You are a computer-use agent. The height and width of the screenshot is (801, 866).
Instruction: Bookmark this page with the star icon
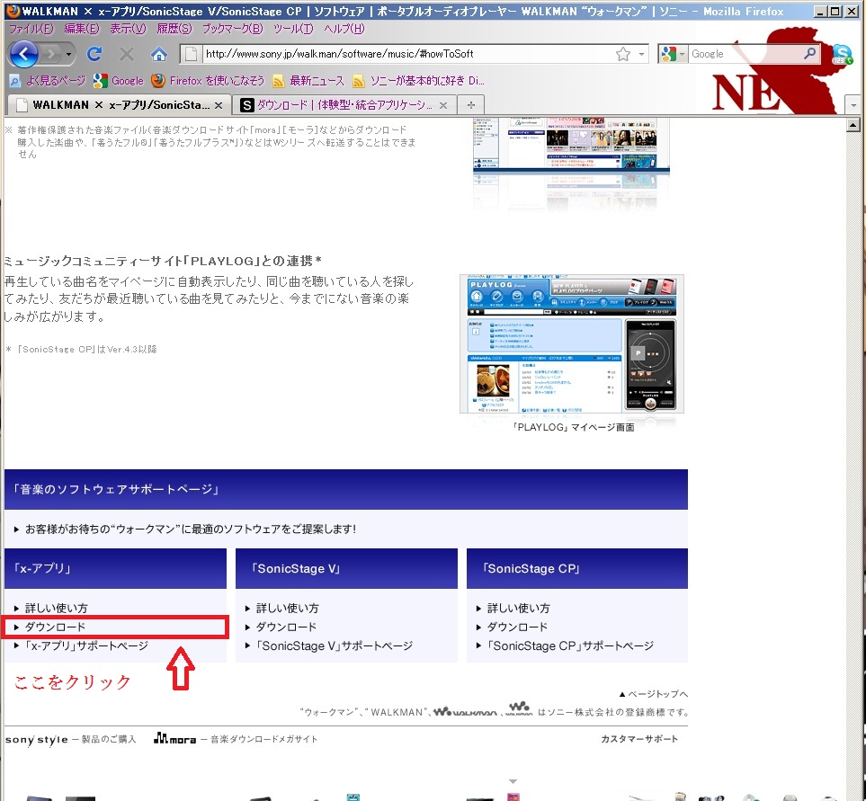623,54
